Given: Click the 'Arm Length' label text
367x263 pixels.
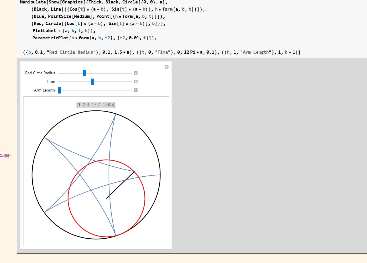Looking at the screenshot, I should tap(44, 90).
